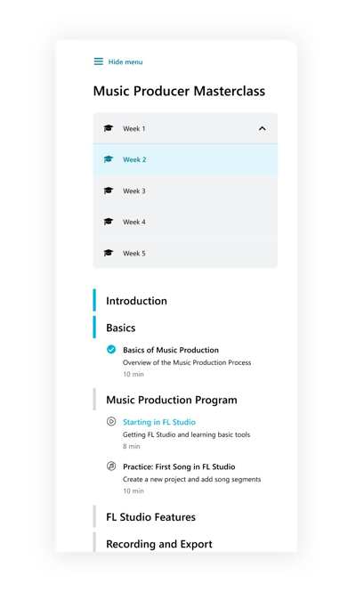Click music note icon for Practice lesson

[111, 466]
